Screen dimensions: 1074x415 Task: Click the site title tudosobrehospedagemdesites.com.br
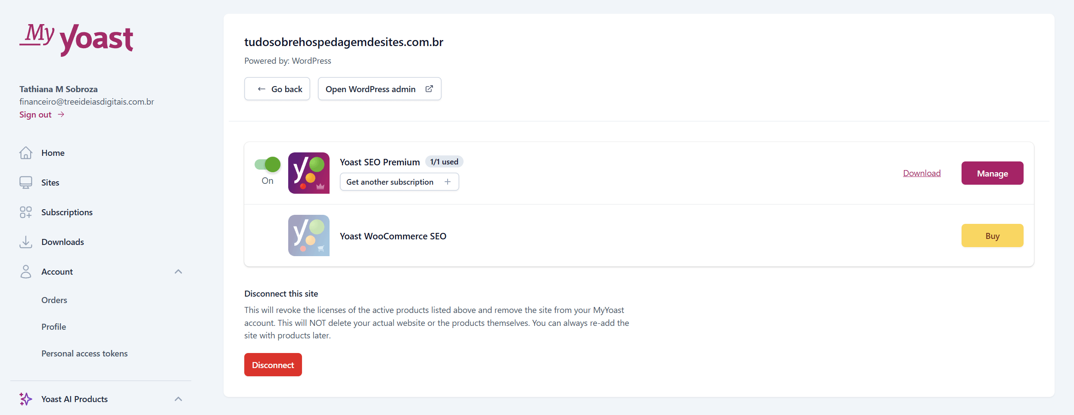(344, 42)
